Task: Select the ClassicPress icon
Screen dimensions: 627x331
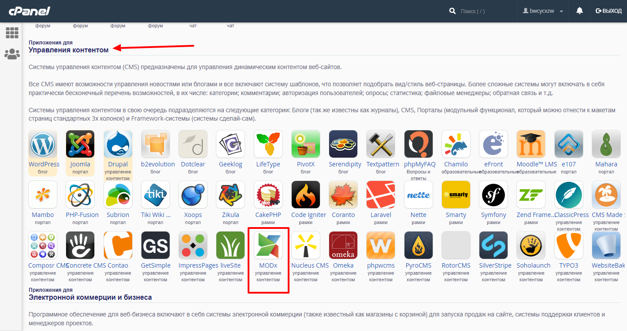Action: tap(569, 195)
